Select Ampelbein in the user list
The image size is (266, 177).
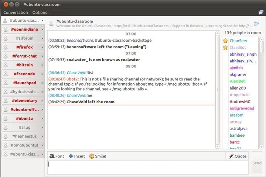tap(239, 95)
